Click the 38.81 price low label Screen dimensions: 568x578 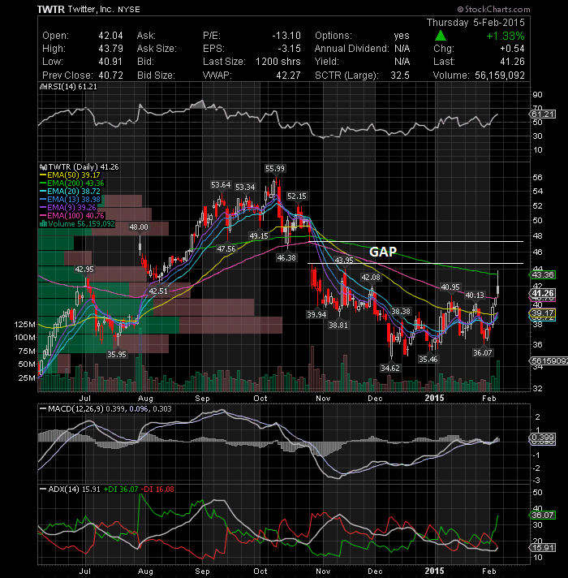(338, 325)
